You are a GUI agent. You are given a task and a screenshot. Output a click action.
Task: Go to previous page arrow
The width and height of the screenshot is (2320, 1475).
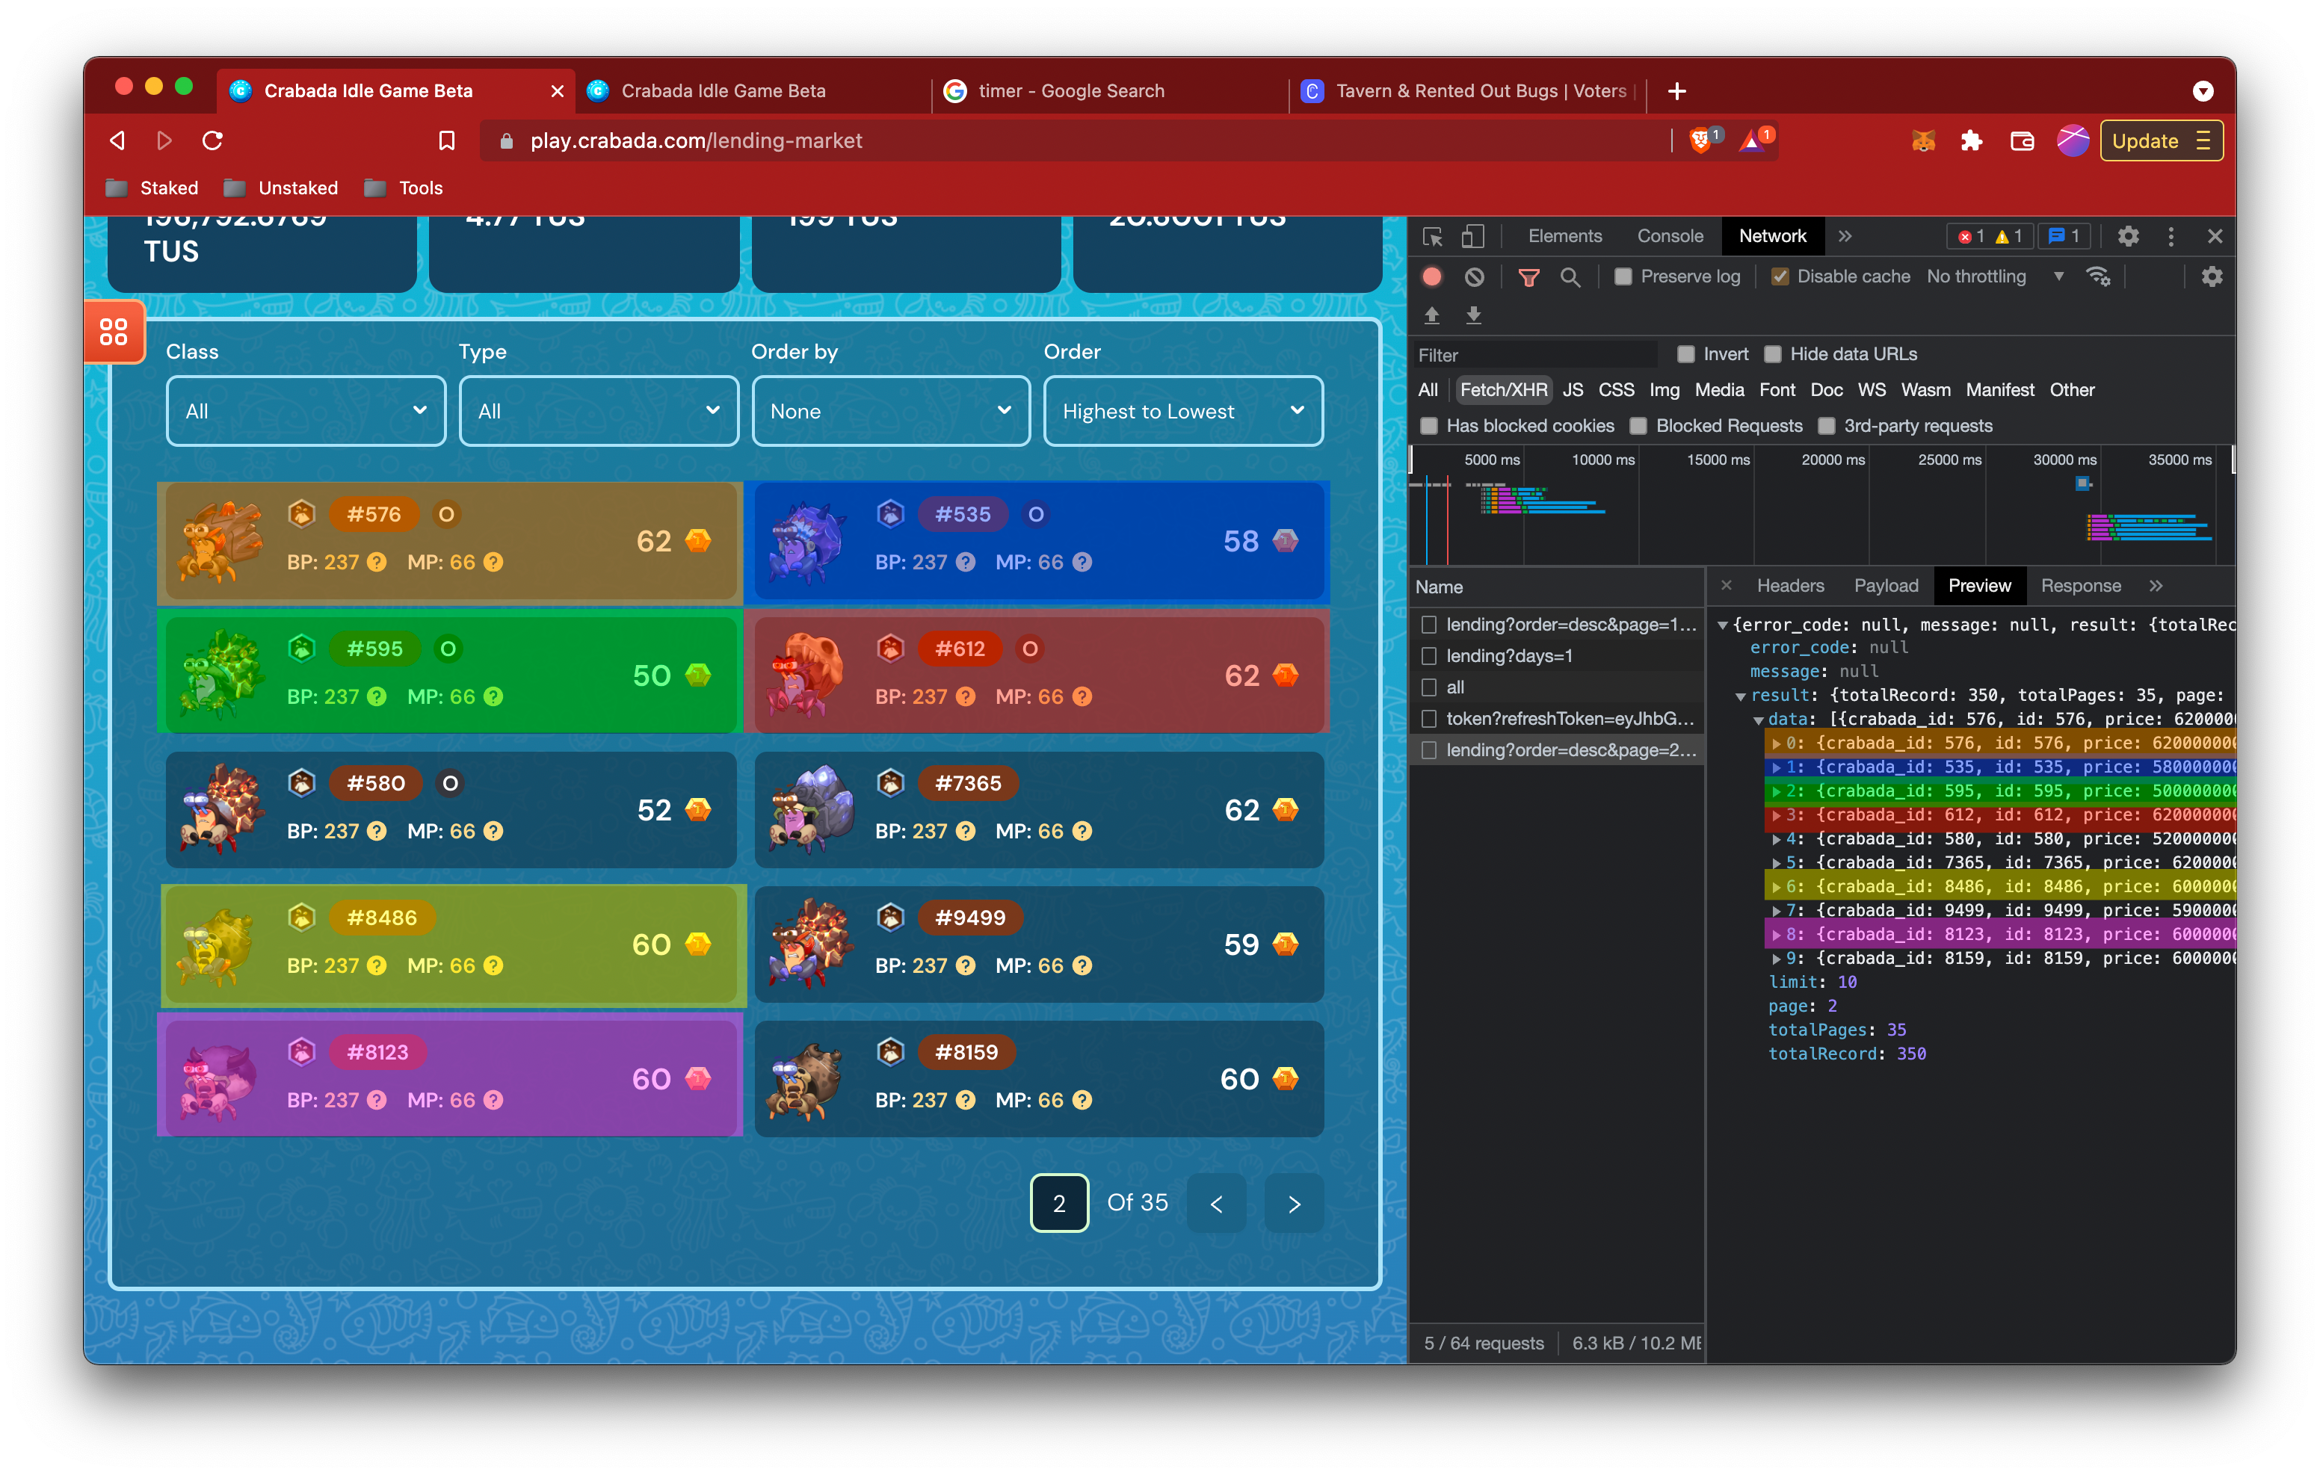(x=1217, y=1203)
